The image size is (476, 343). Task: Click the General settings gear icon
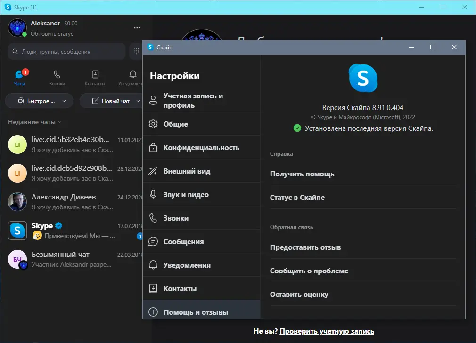(x=153, y=124)
